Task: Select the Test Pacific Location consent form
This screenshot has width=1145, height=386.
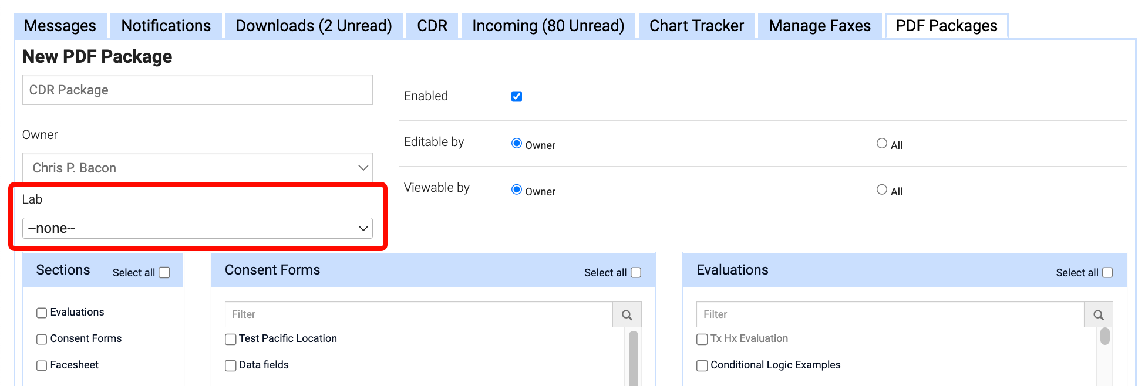Action: (230, 339)
